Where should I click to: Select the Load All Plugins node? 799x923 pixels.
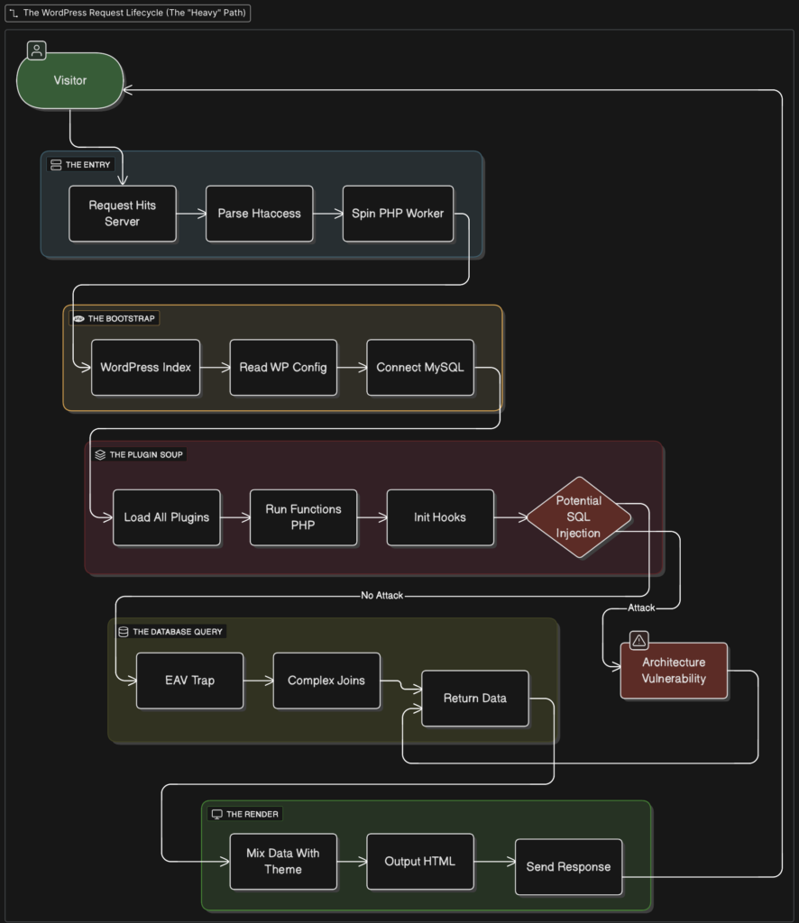166,517
